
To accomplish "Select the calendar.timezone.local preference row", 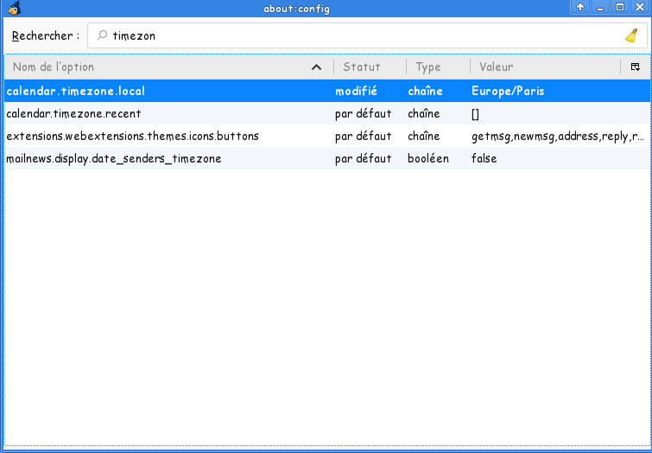I will (76, 91).
